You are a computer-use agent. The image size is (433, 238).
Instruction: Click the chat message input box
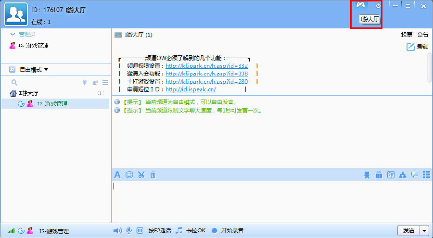coord(269,202)
